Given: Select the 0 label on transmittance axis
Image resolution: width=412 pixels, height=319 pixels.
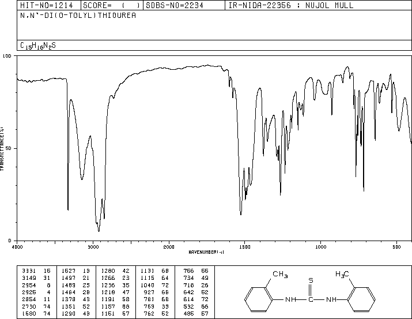Looking at the screenshot, I should [x=10, y=241].
